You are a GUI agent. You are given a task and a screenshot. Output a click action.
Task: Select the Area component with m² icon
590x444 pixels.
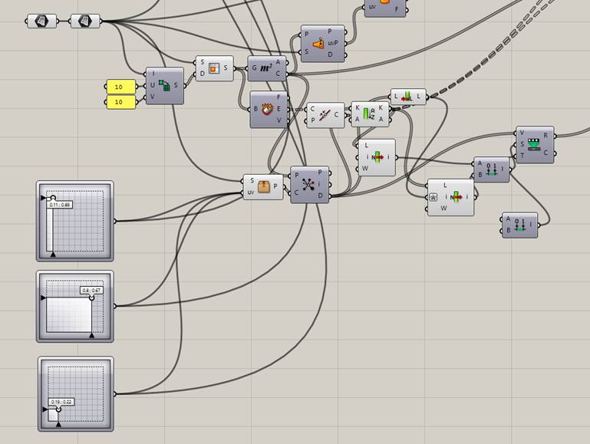pos(266,69)
